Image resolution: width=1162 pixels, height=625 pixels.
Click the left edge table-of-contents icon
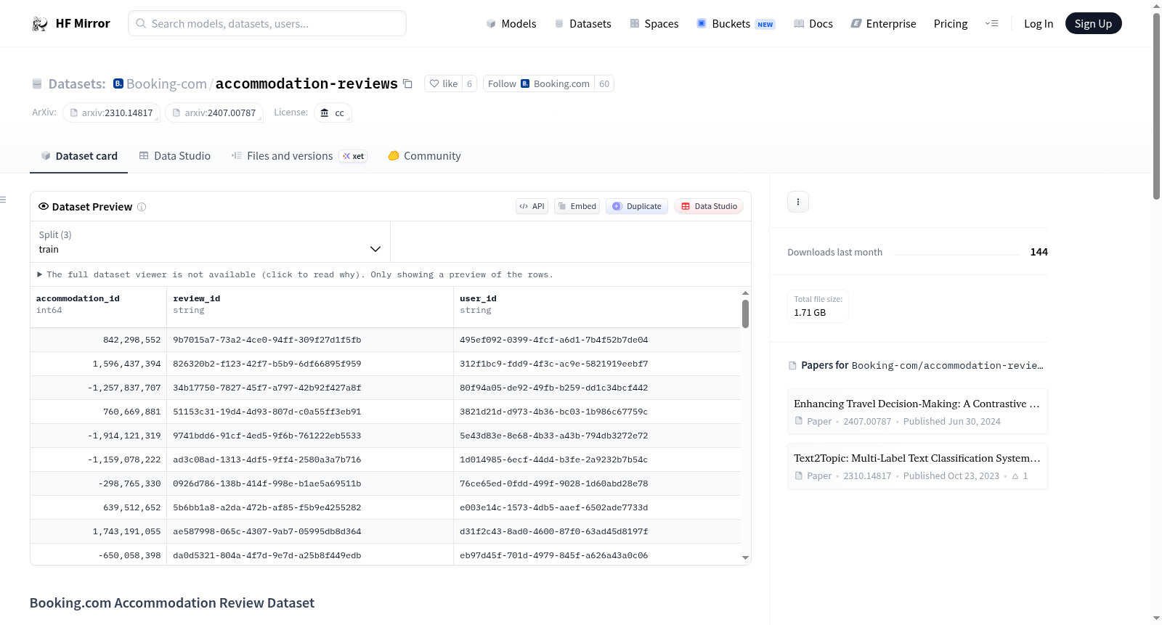(x=3, y=200)
